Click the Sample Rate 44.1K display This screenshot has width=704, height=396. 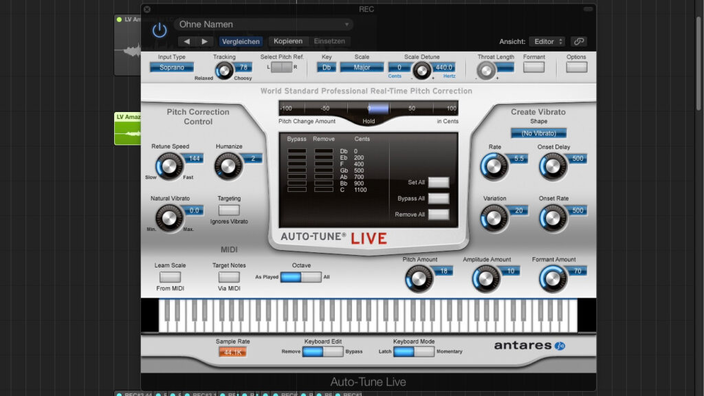click(232, 353)
